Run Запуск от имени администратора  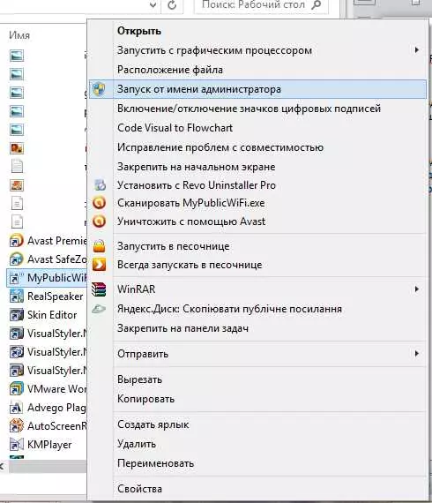(x=257, y=89)
